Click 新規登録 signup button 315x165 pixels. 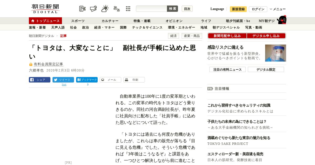coord(238,9)
